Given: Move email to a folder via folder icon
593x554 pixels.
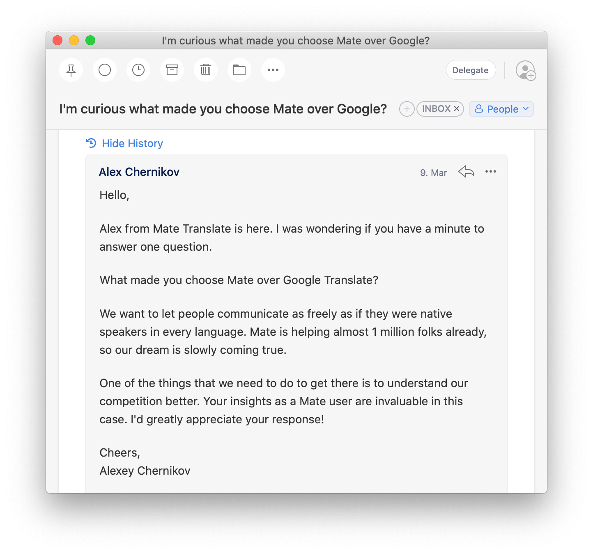Looking at the screenshot, I should coord(239,70).
